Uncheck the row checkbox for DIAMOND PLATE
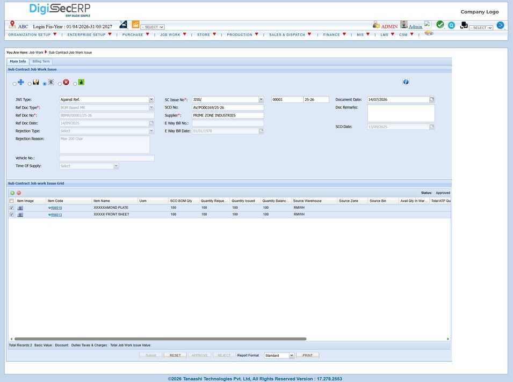513x382 pixels. 12,208
